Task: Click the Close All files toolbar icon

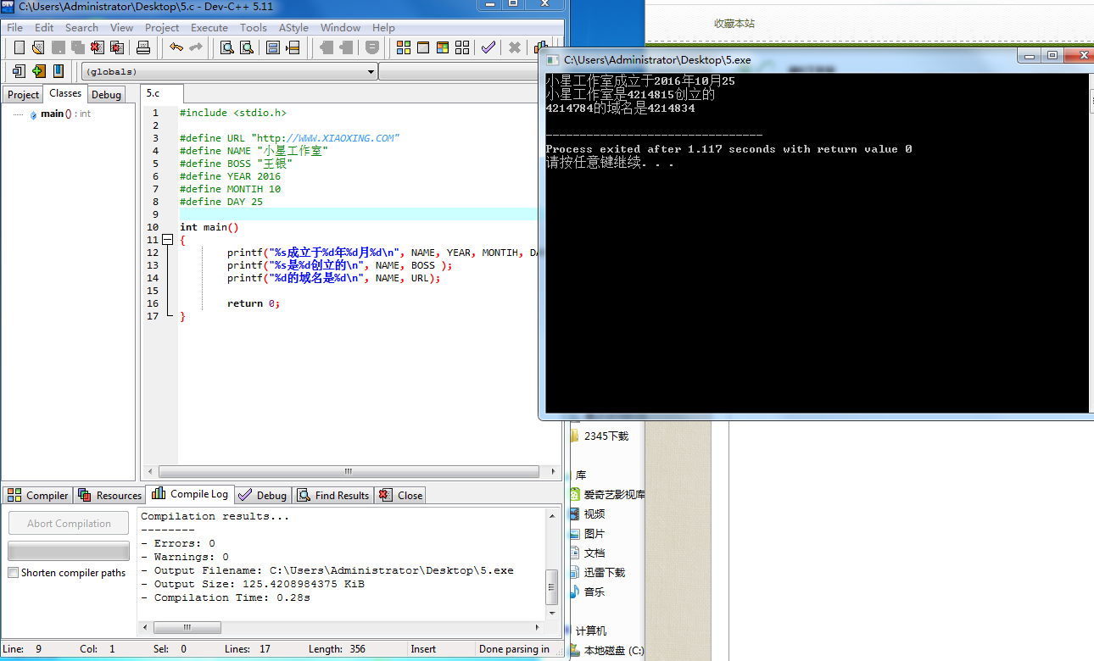Action: tap(117, 47)
